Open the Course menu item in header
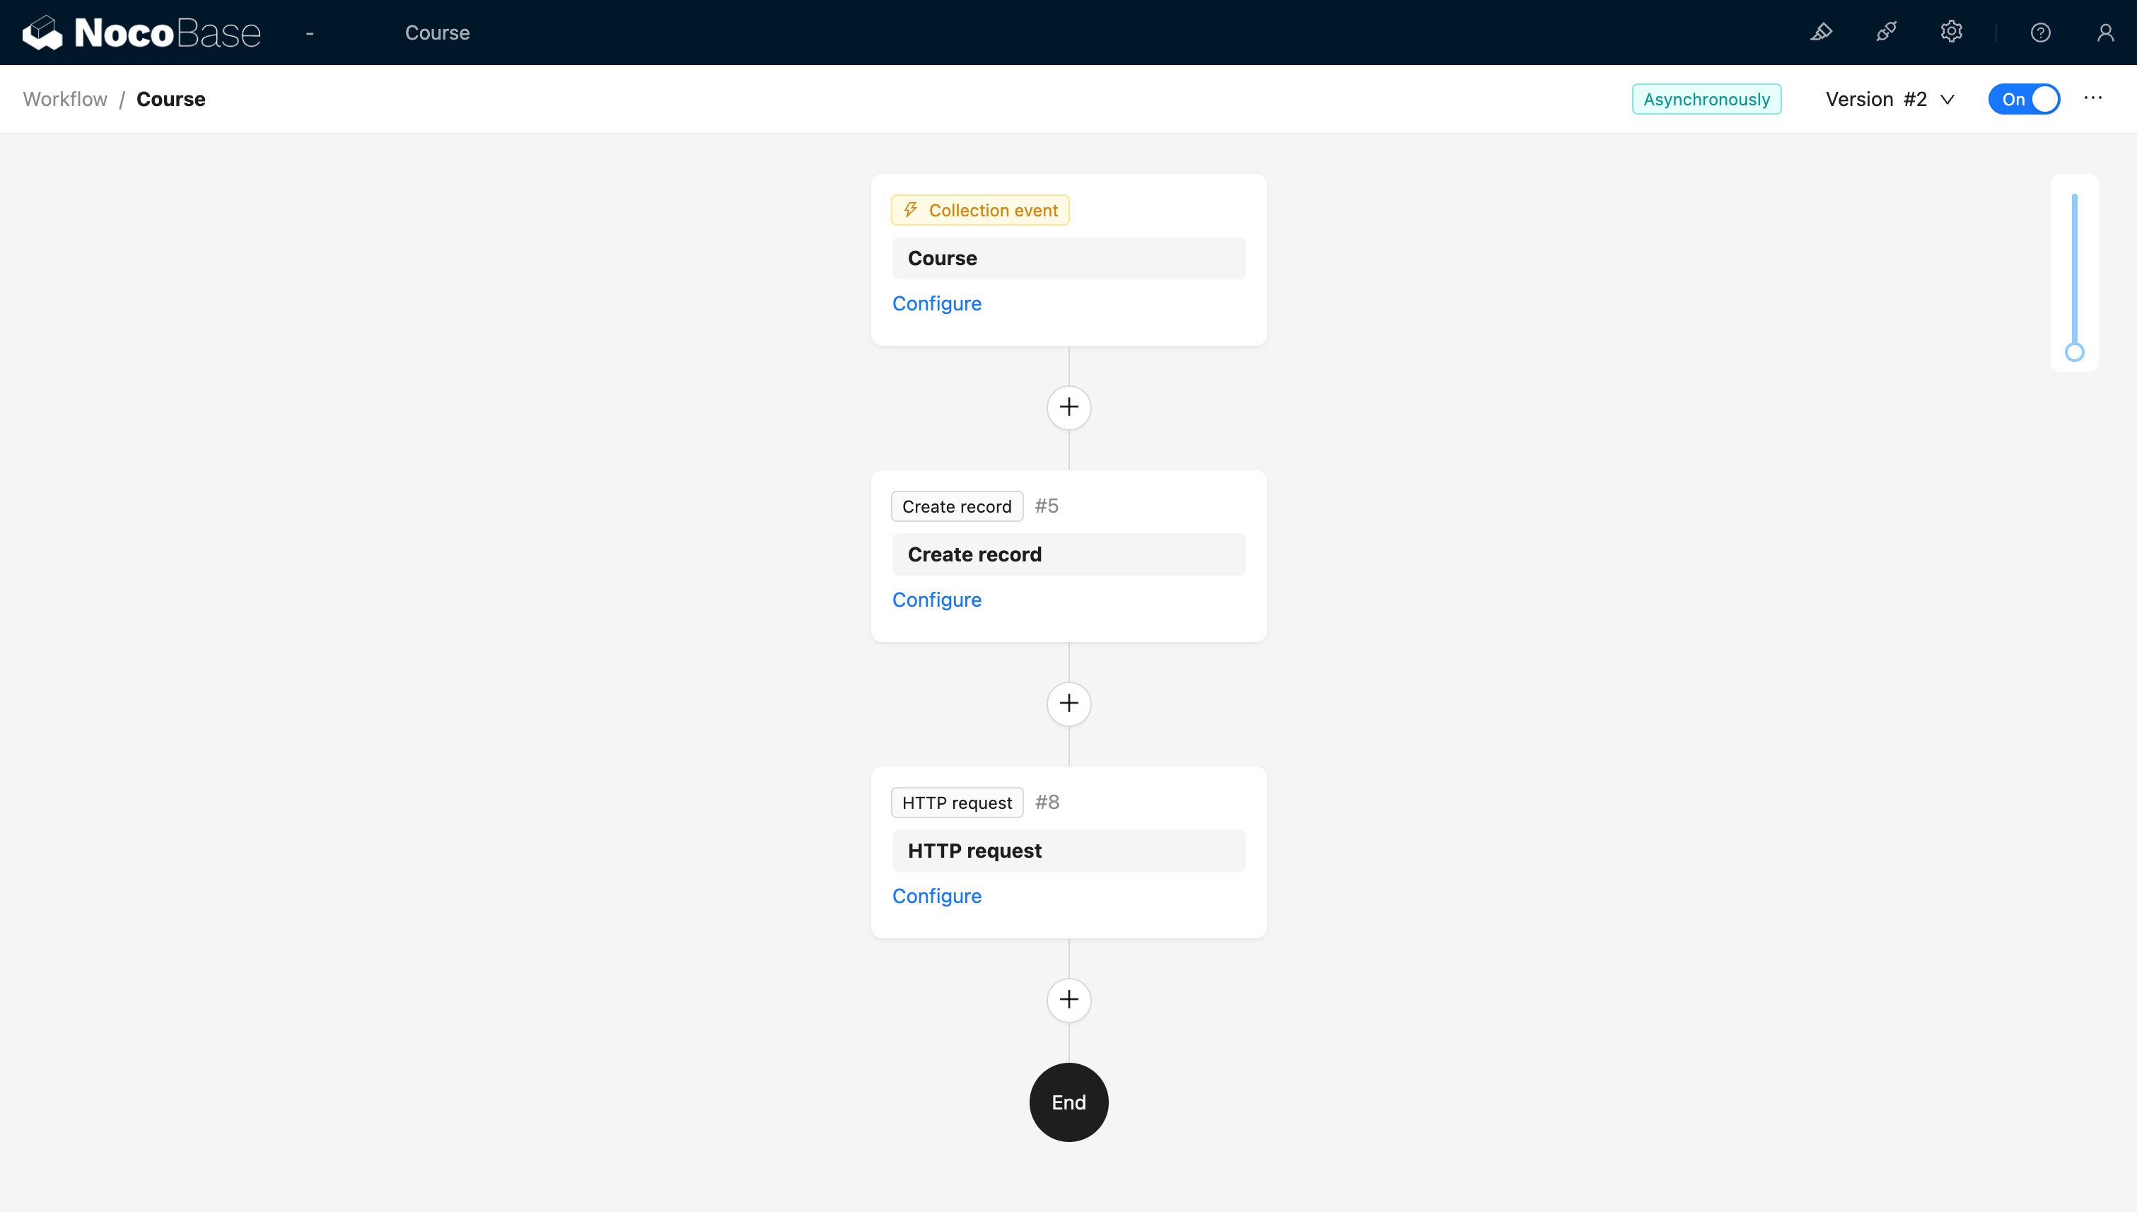Screen dimensions: 2137x1212 437,33
